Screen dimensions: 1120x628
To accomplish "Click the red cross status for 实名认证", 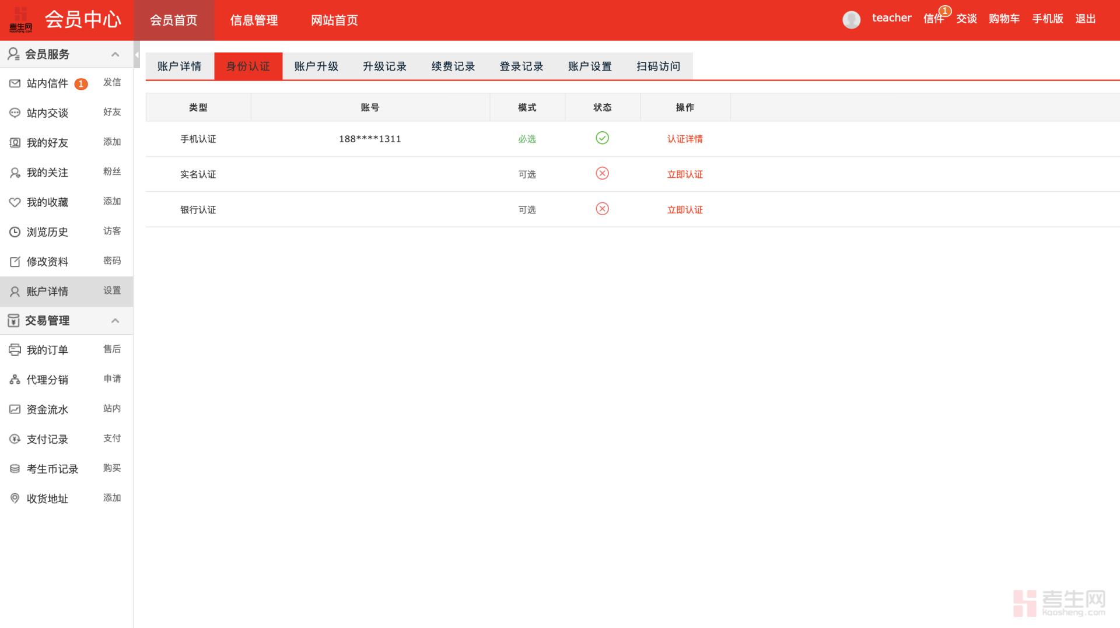I will 602,173.
